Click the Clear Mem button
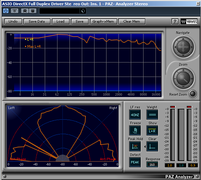Image resolution: width=201 pixels, height=180 pixels. click(132, 22)
